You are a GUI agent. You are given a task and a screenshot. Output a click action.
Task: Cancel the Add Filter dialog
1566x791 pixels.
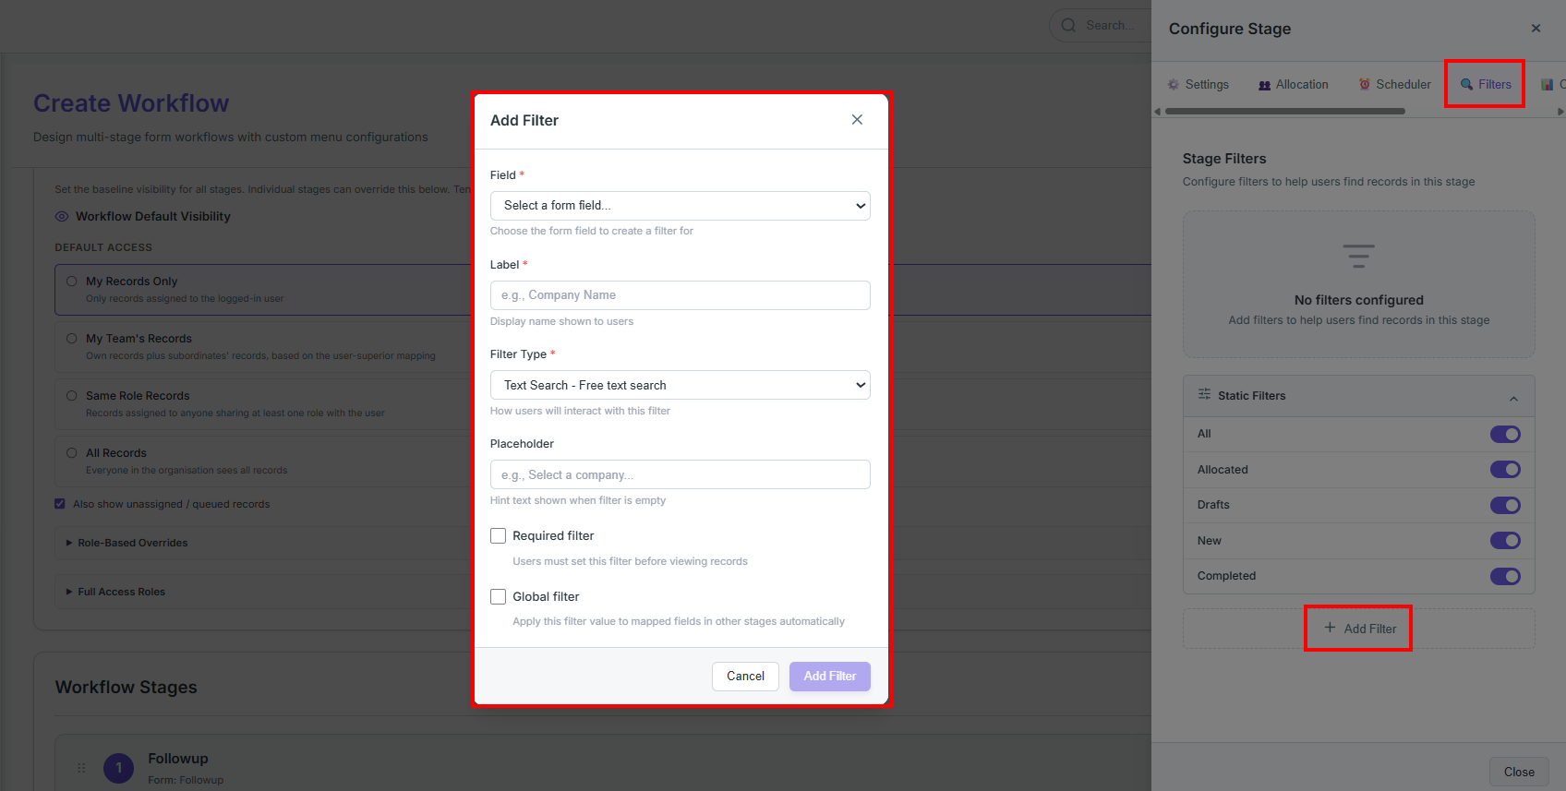pyautogui.click(x=745, y=677)
